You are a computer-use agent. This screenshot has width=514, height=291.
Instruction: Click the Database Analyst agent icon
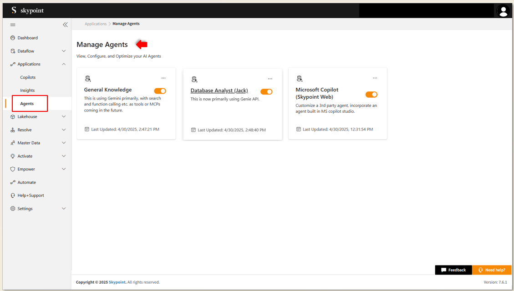tap(194, 79)
